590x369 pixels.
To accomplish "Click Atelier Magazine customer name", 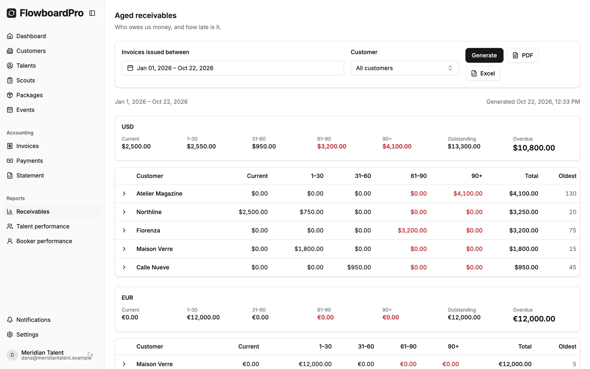I will [159, 193].
